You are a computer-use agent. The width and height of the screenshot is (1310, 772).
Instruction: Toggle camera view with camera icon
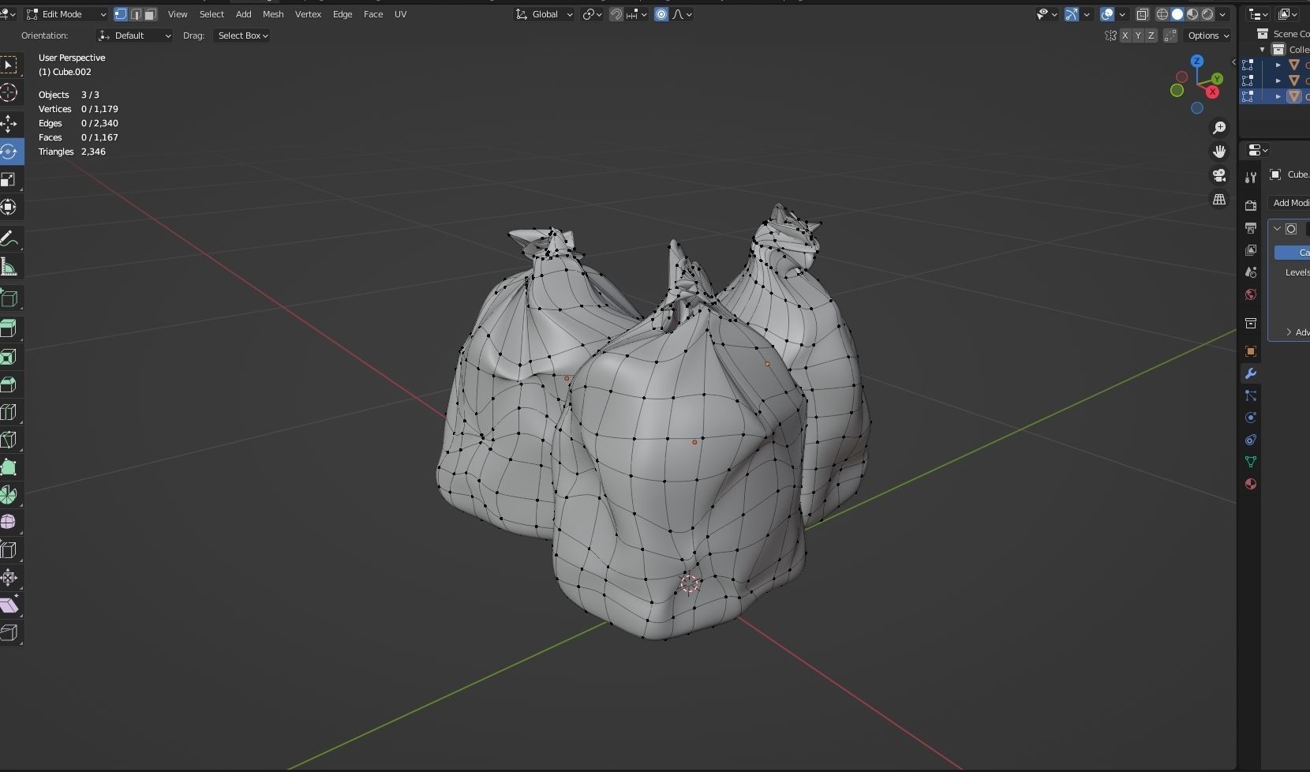pyautogui.click(x=1219, y=175)
